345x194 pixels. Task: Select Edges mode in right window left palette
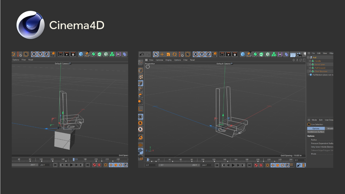140,89
